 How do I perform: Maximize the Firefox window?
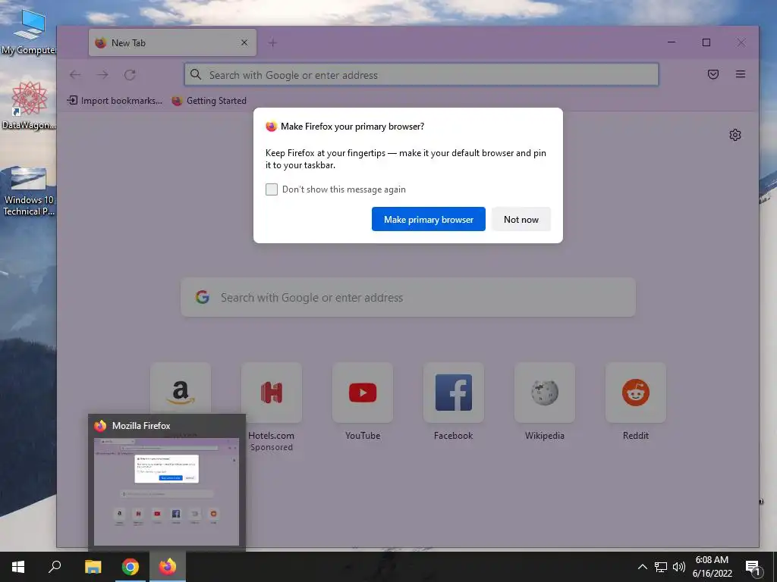(706, 42)
